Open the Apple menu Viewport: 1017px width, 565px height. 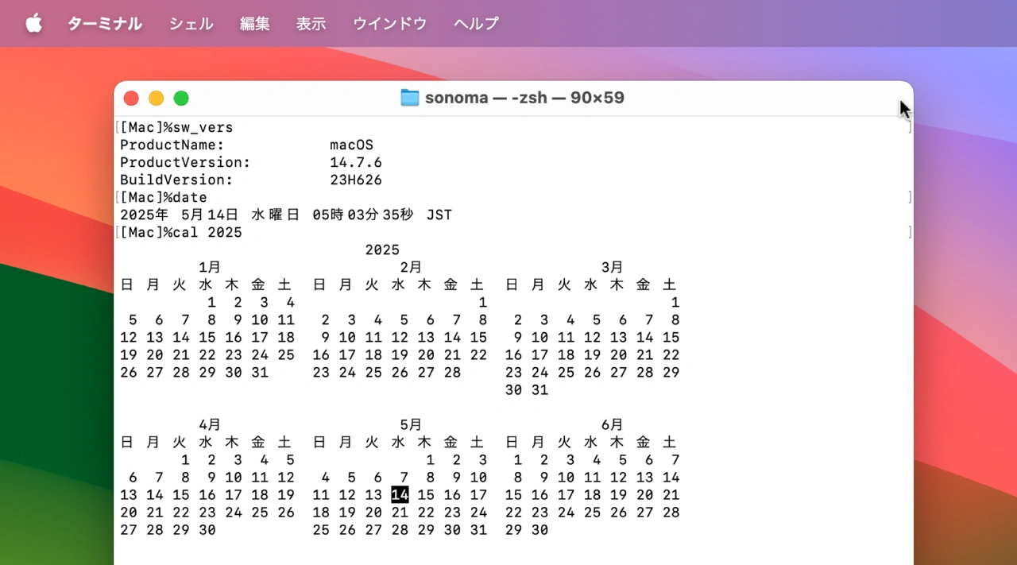pos(33,23)
